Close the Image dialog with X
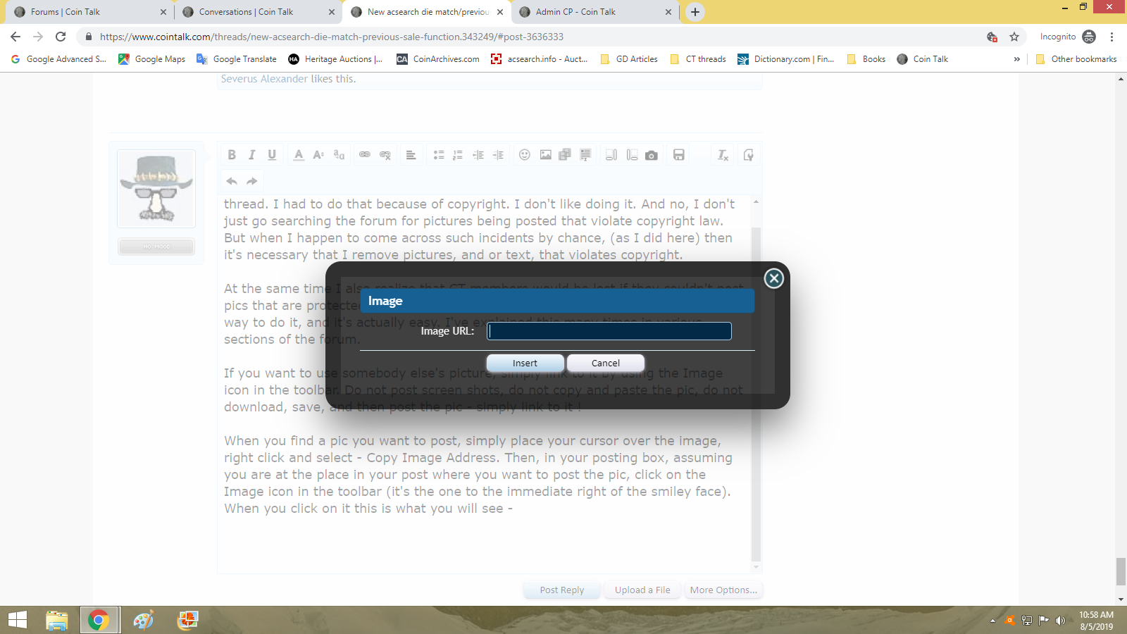Viewport: 1127px width, 634px height. pyautogui.click(x=774, y=278)
